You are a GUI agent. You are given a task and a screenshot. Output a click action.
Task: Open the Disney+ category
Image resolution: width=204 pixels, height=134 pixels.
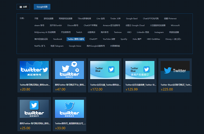click(x=173, y=39)
